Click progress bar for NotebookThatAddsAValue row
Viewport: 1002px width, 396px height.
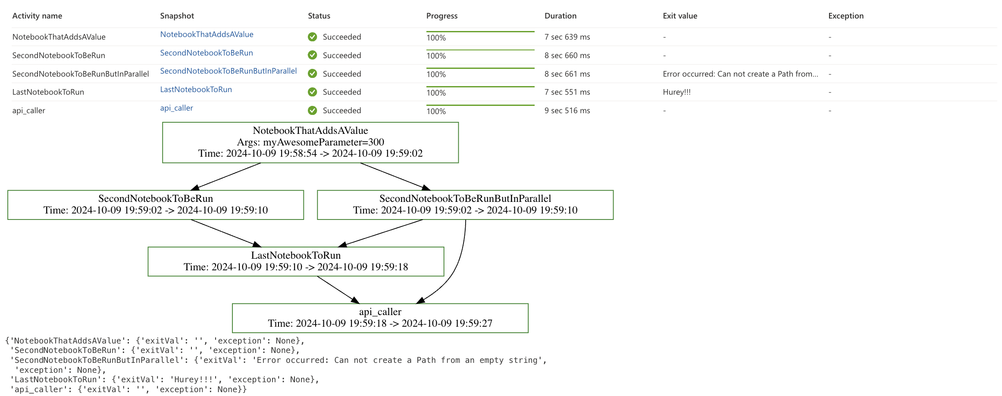480,32
